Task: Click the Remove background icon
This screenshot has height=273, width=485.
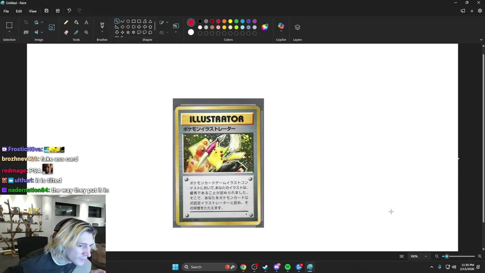Action: [x=26, y=32]
